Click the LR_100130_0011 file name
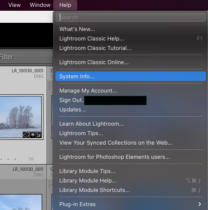This screenshot has height=210, width=208. pyautogui.click(x=28, y=169)
